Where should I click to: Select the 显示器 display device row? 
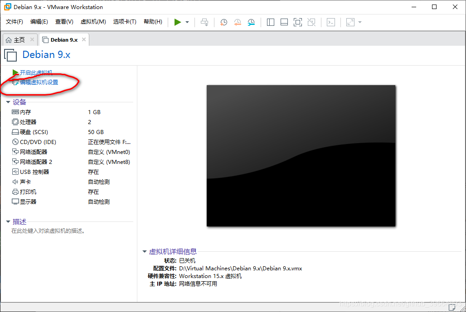coord(71,202)
